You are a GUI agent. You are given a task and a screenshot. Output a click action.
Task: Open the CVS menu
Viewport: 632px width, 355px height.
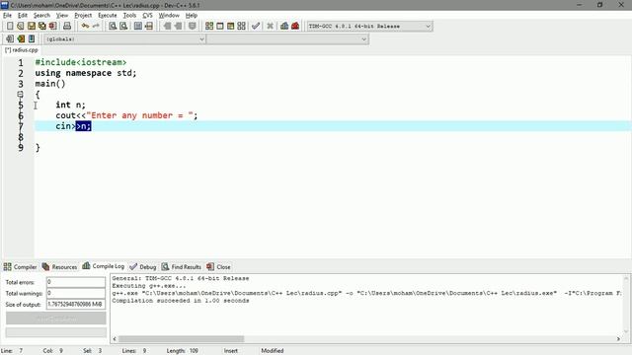click(x=147, y=16)
